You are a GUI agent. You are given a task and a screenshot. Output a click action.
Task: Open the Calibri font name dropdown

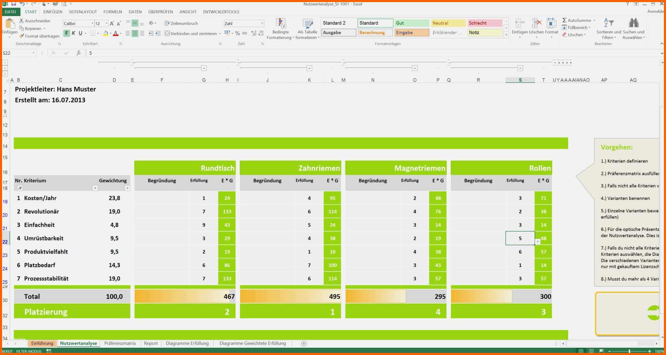click(93, 24)
